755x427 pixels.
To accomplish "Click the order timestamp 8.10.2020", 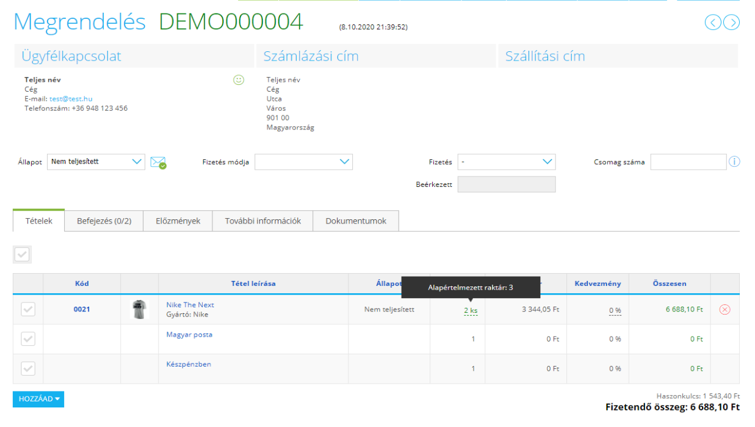I will coord(374,27).
